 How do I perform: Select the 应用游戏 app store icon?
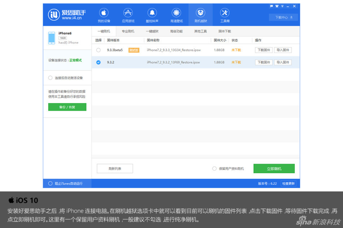point(128,14)
